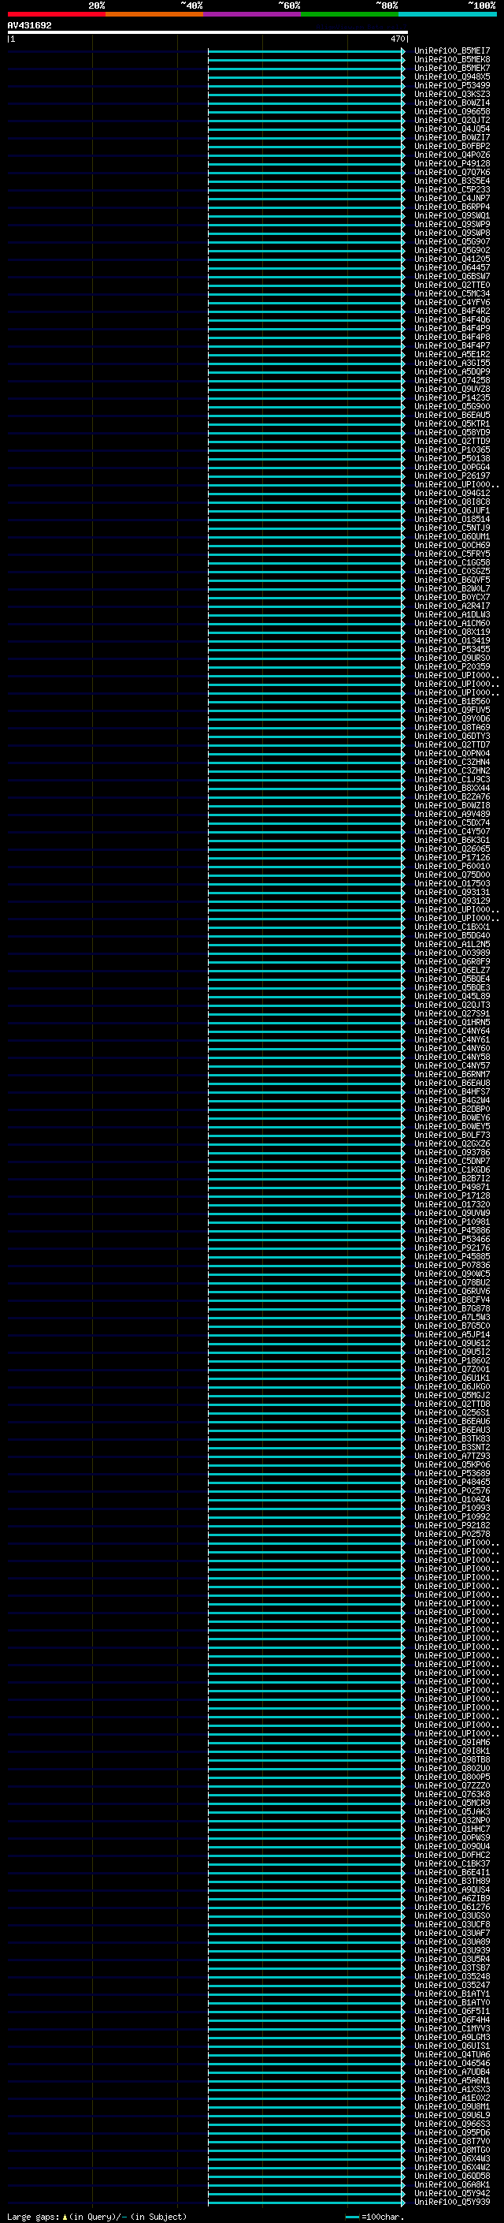
Task: Click the alignment bar for UniRef100_B5MEK7
Action: click(x=306, y=68)
